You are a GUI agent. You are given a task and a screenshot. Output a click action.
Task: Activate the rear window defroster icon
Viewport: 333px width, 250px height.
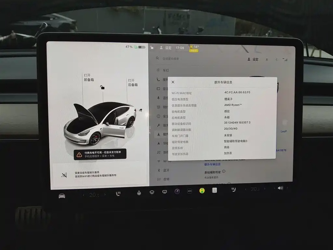pyautogui.click(x=164, y=192)
